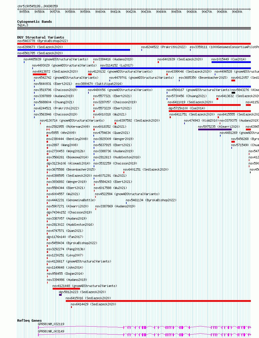Screen dimensions: 259x338
Task: Click nsv4522584 gnomADStructuralVariants label
Action: pyautogui.click(x=127, y=194)
